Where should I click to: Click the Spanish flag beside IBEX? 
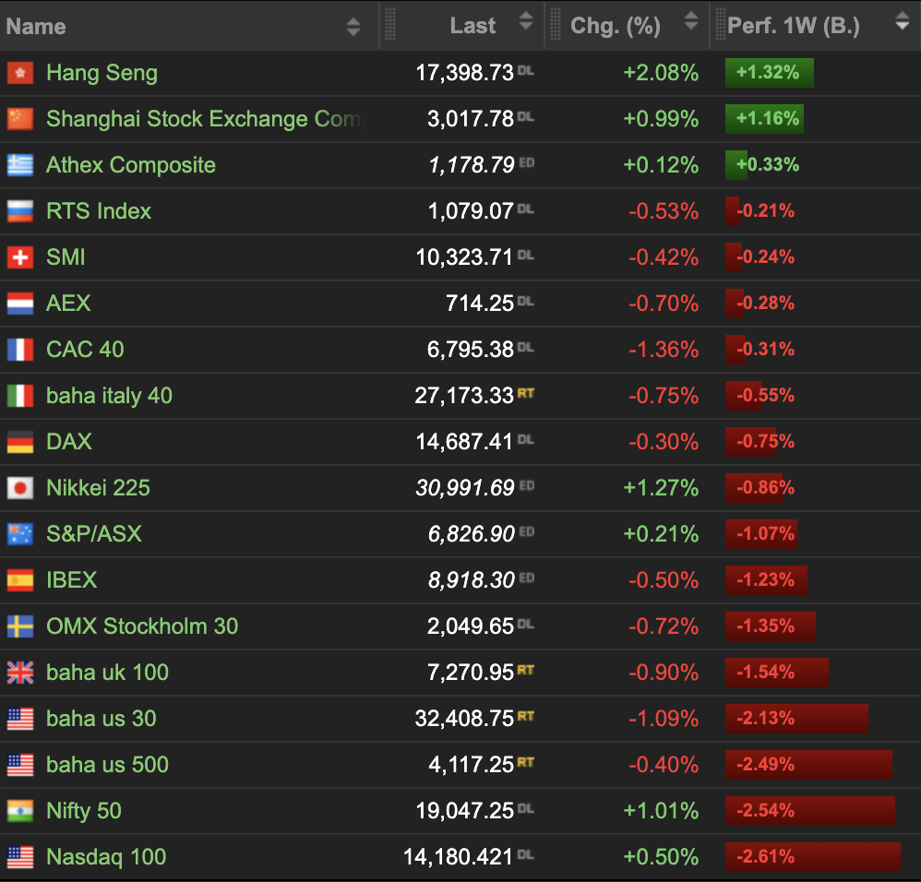[x=20, y=580]
